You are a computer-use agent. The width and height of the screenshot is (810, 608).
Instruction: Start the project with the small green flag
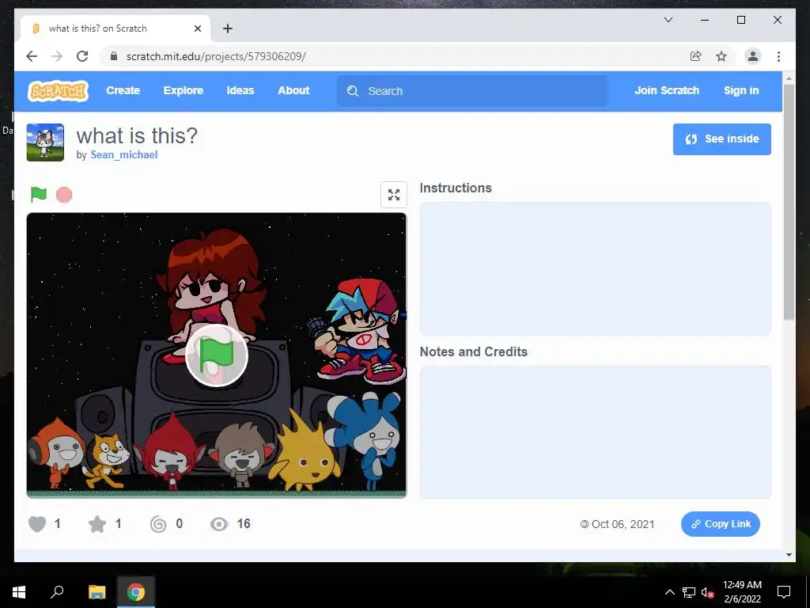[x=39, y=195]
